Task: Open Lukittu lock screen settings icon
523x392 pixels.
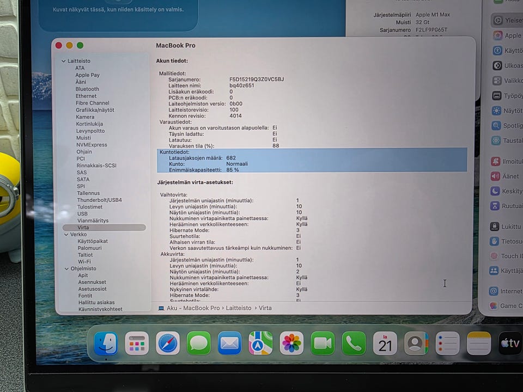Action: pos(494,226)
